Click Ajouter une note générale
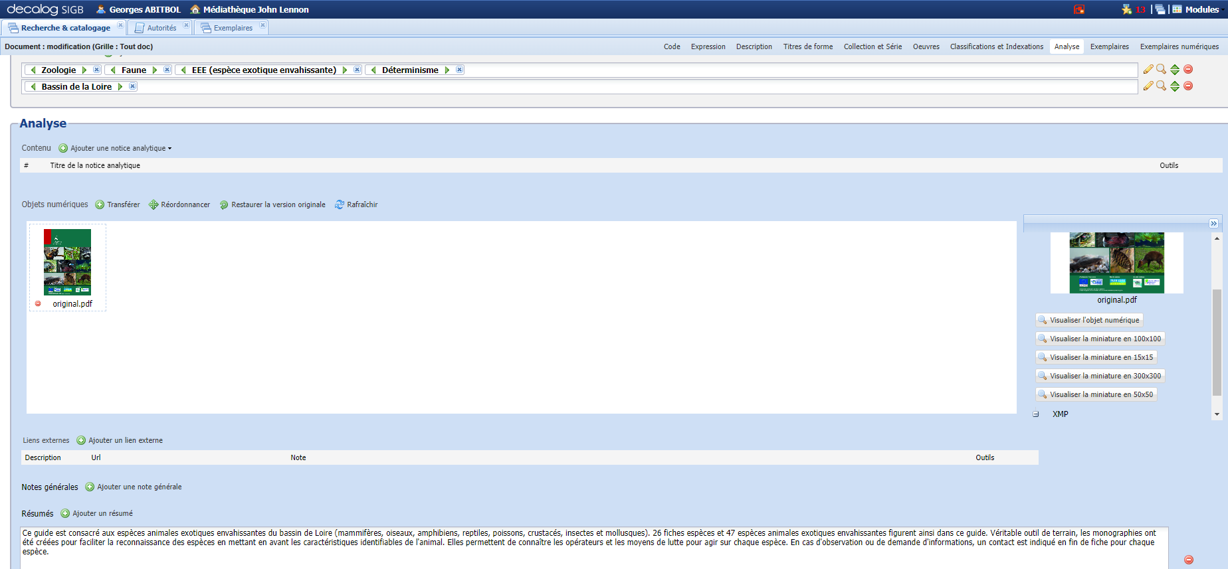 point(134,487)
